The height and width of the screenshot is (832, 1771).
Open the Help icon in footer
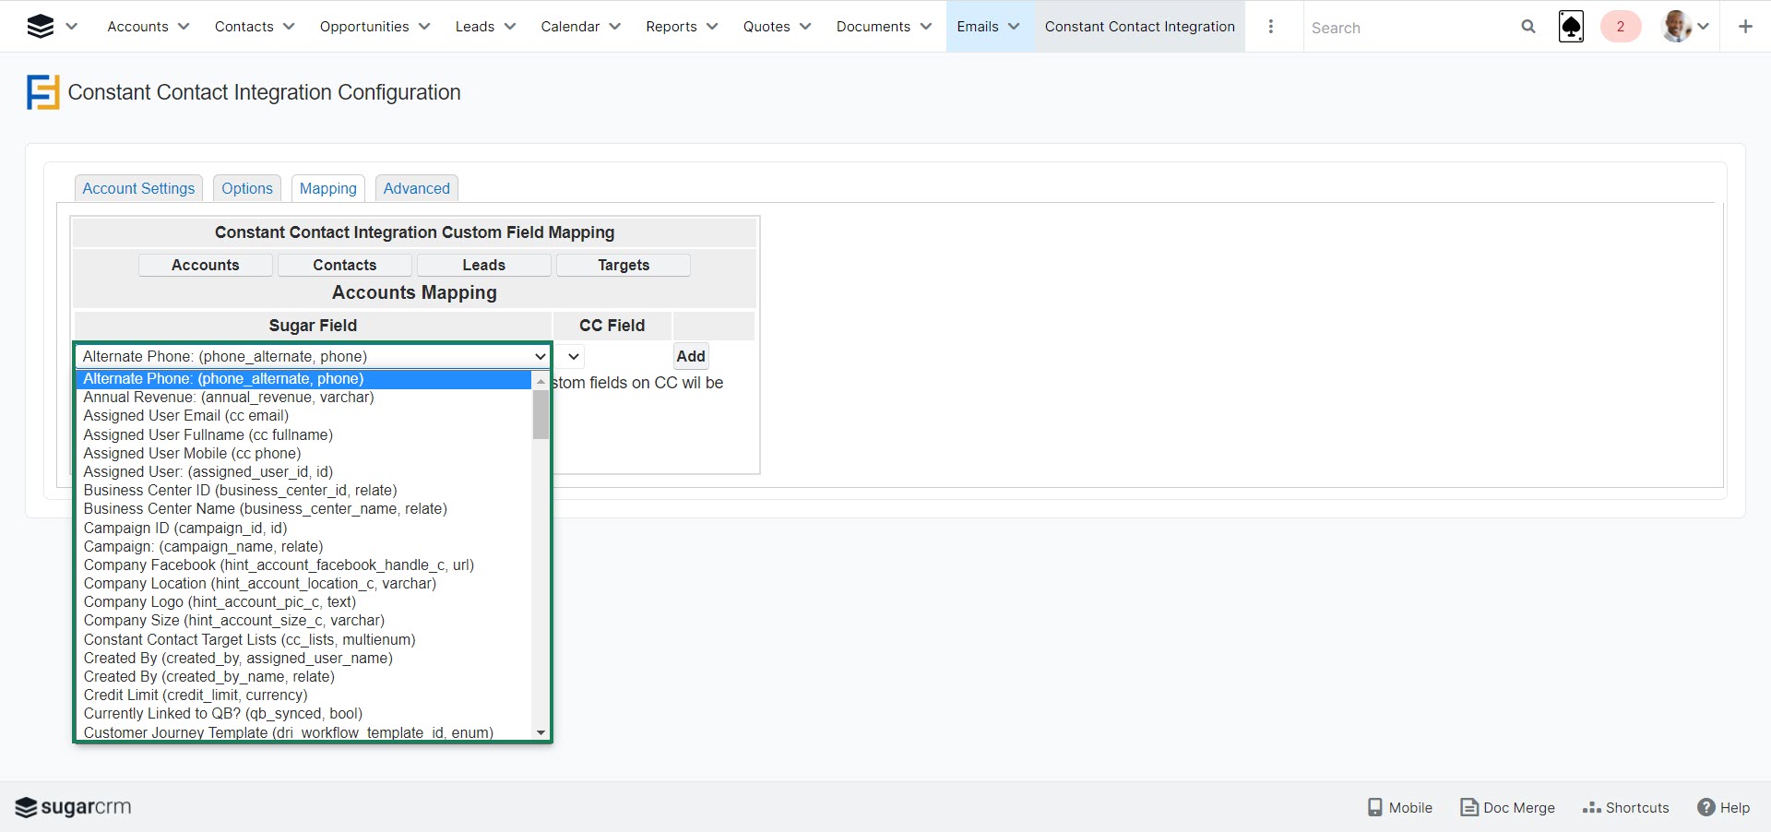[1723, 807]
